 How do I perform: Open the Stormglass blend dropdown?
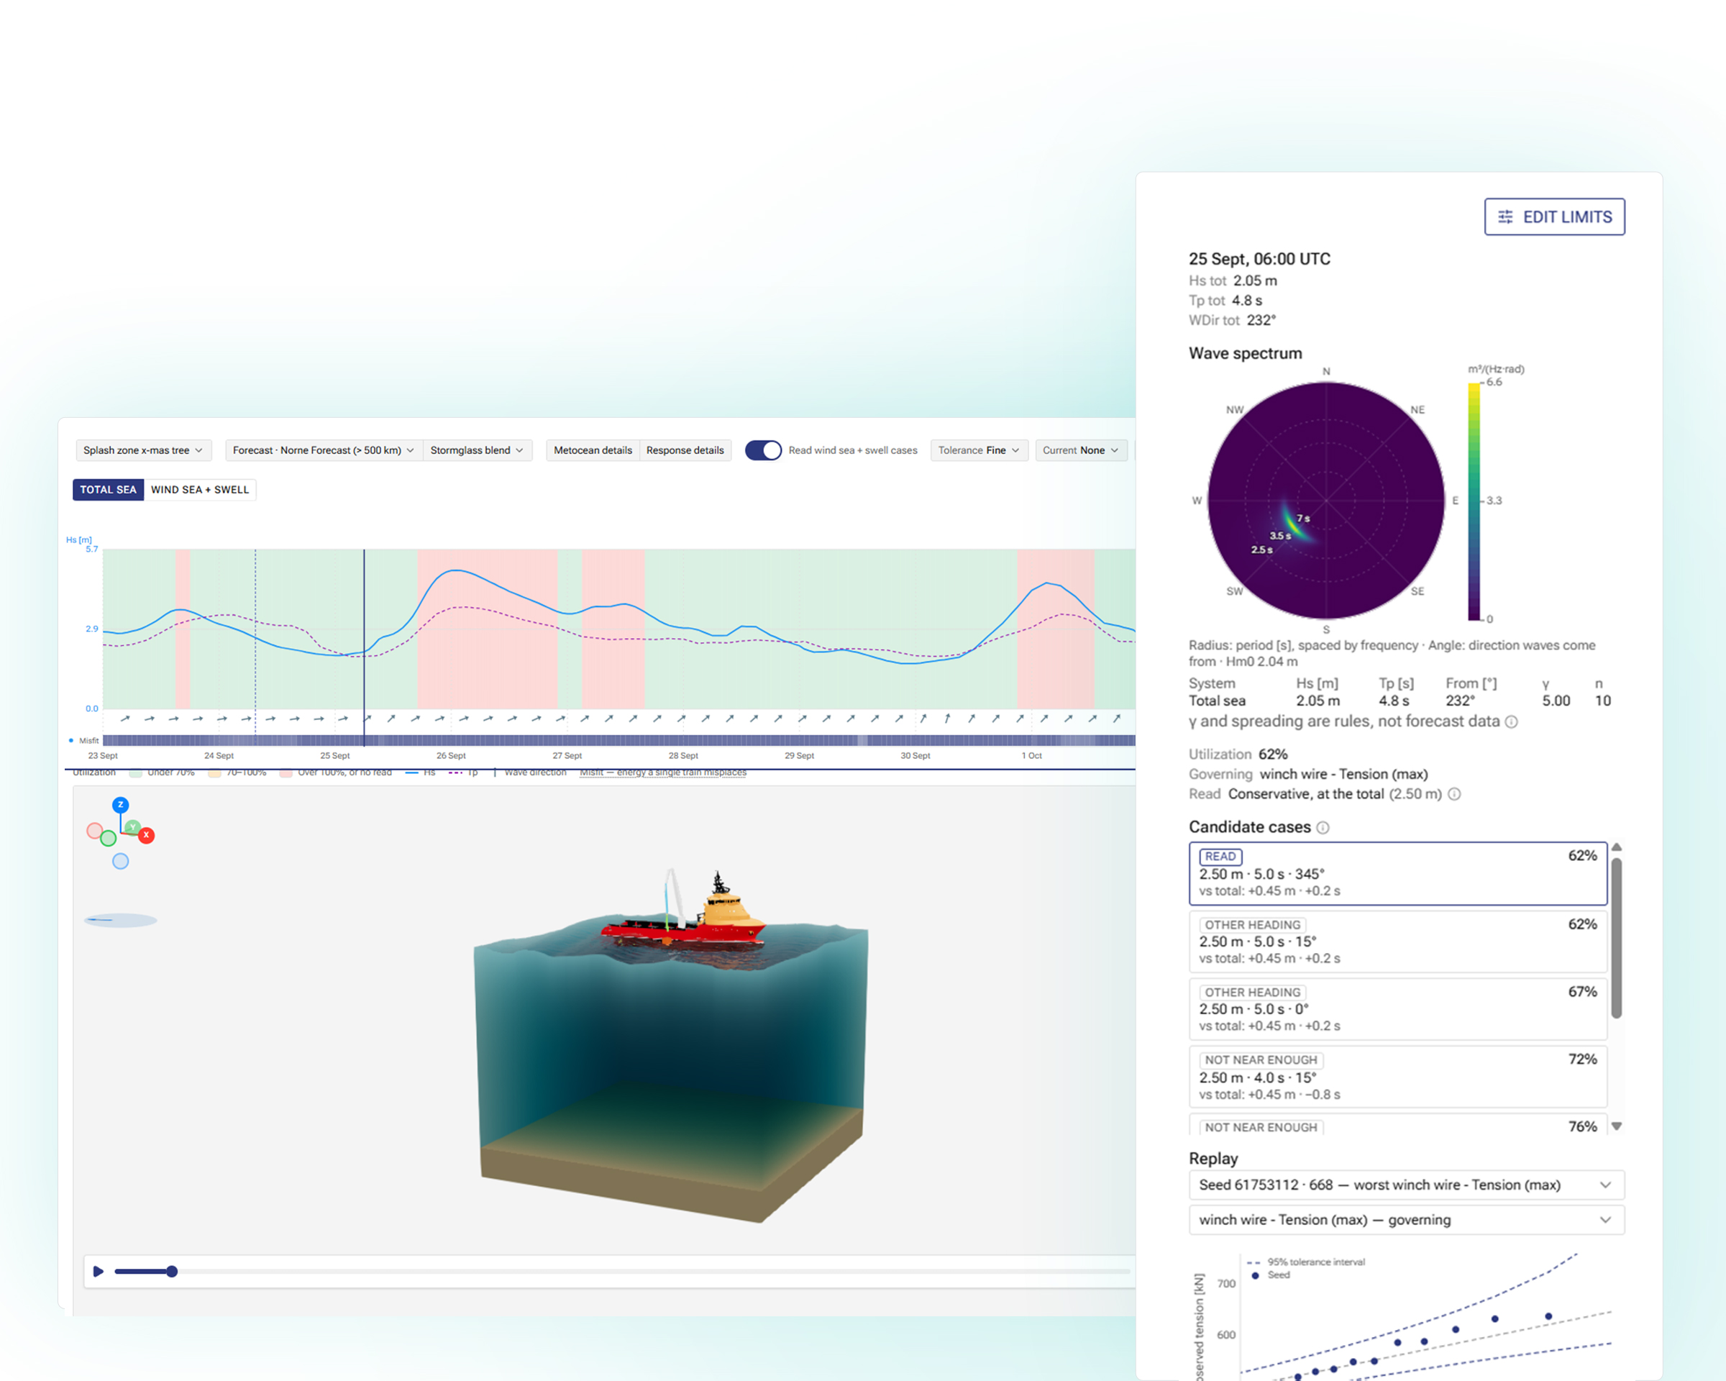click(x=477, y=450)
